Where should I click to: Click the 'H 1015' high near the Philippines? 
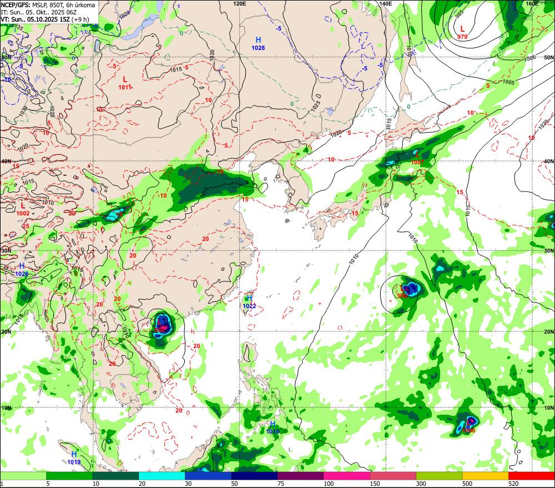pyautogui.click(x=273, y=427)
